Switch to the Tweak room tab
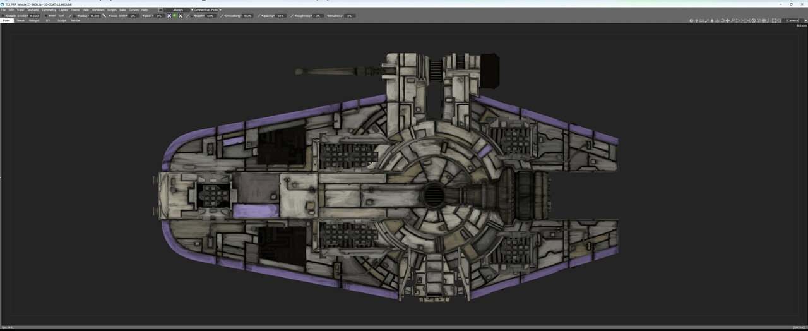 (20, 20)
